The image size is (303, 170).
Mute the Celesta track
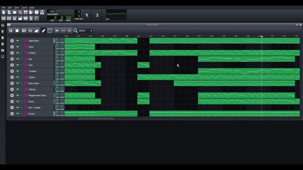pos(18,89)
